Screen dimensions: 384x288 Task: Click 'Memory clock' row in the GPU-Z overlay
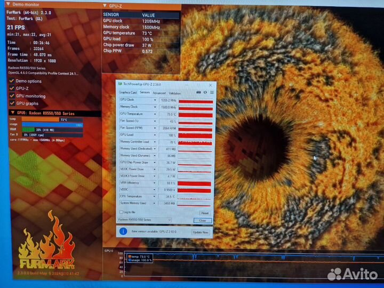[x=141, y=27]
